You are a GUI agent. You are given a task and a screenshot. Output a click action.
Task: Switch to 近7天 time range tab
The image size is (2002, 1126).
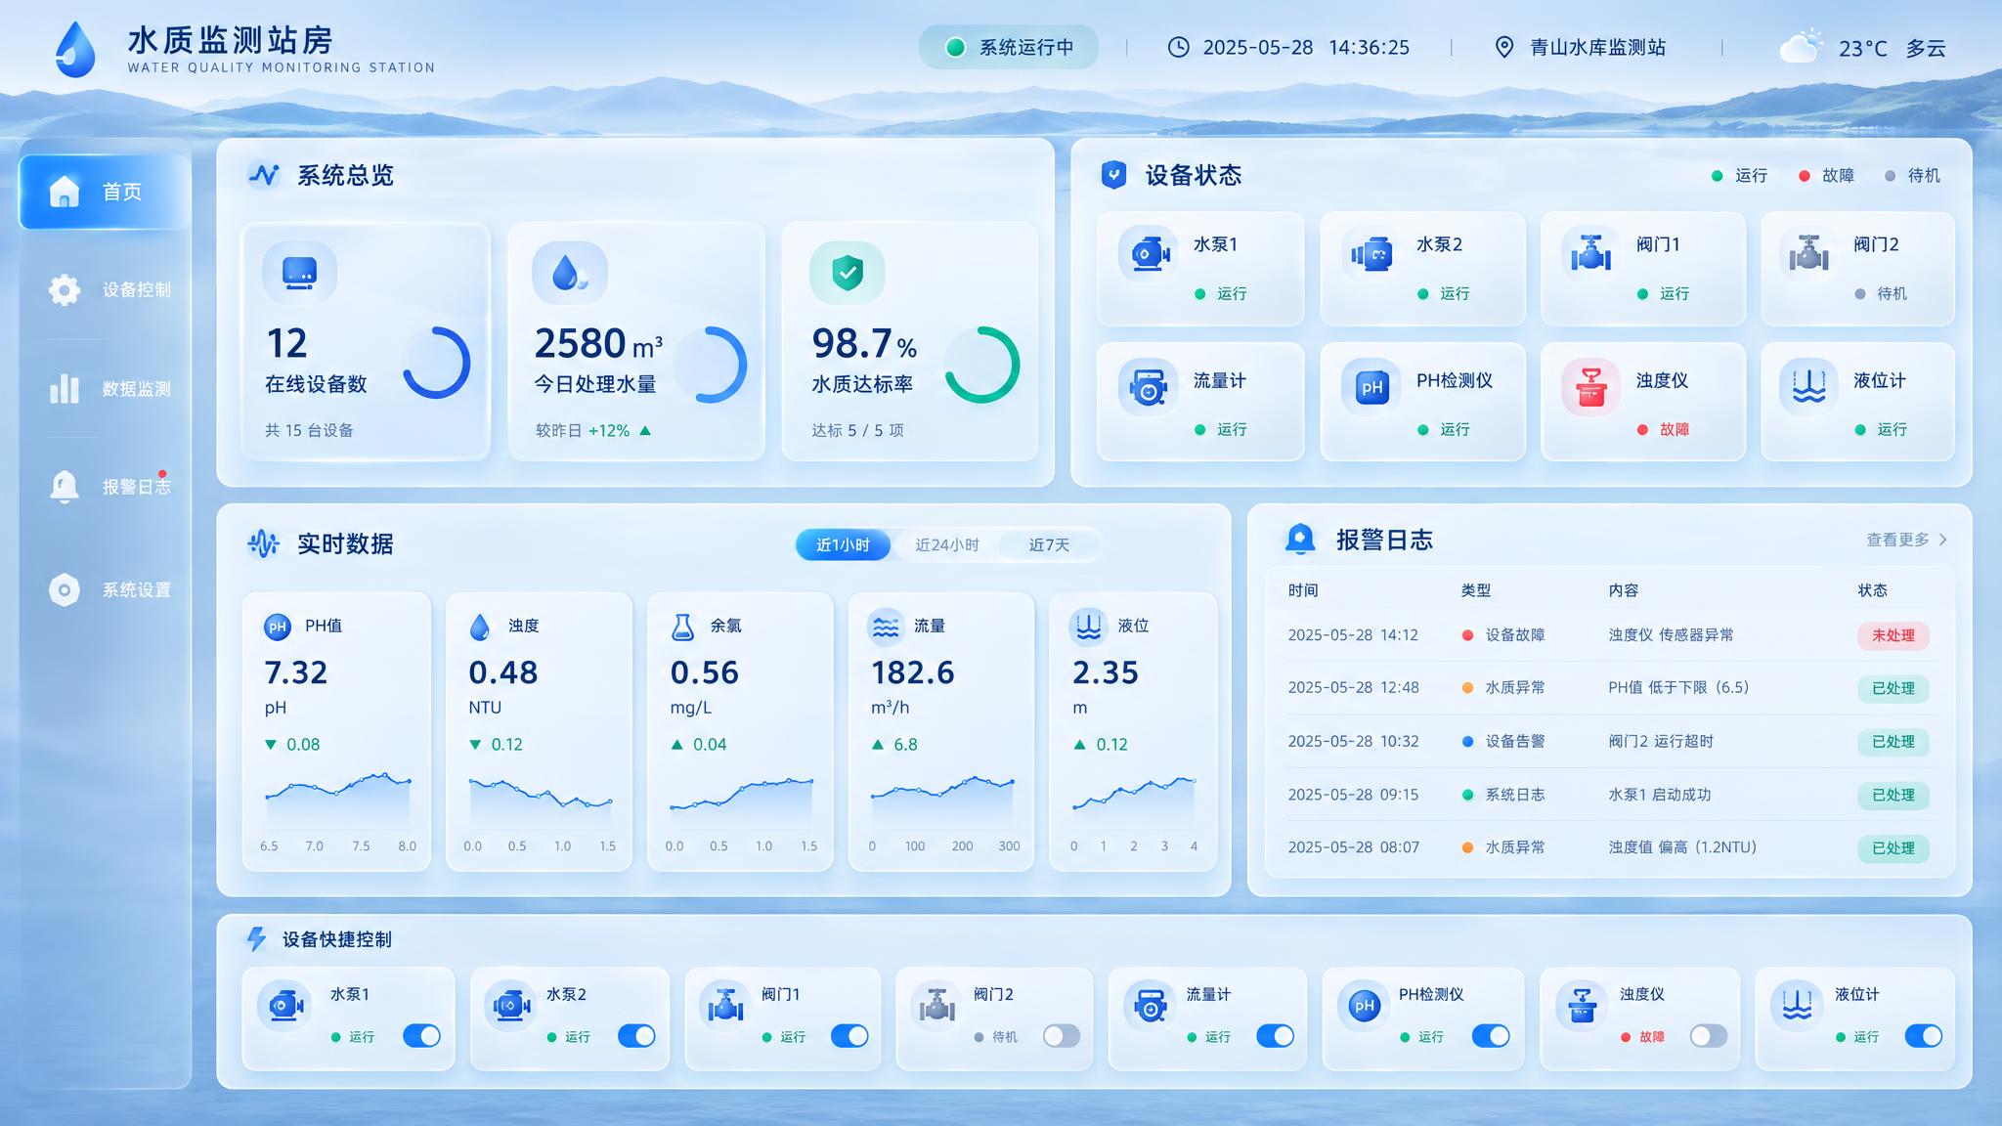coord(1049,544)
